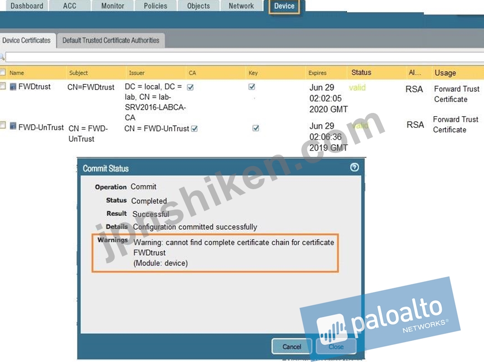Click the FWDtrust certificate icon
484x362 pixels.
click(x=13, y=87)
